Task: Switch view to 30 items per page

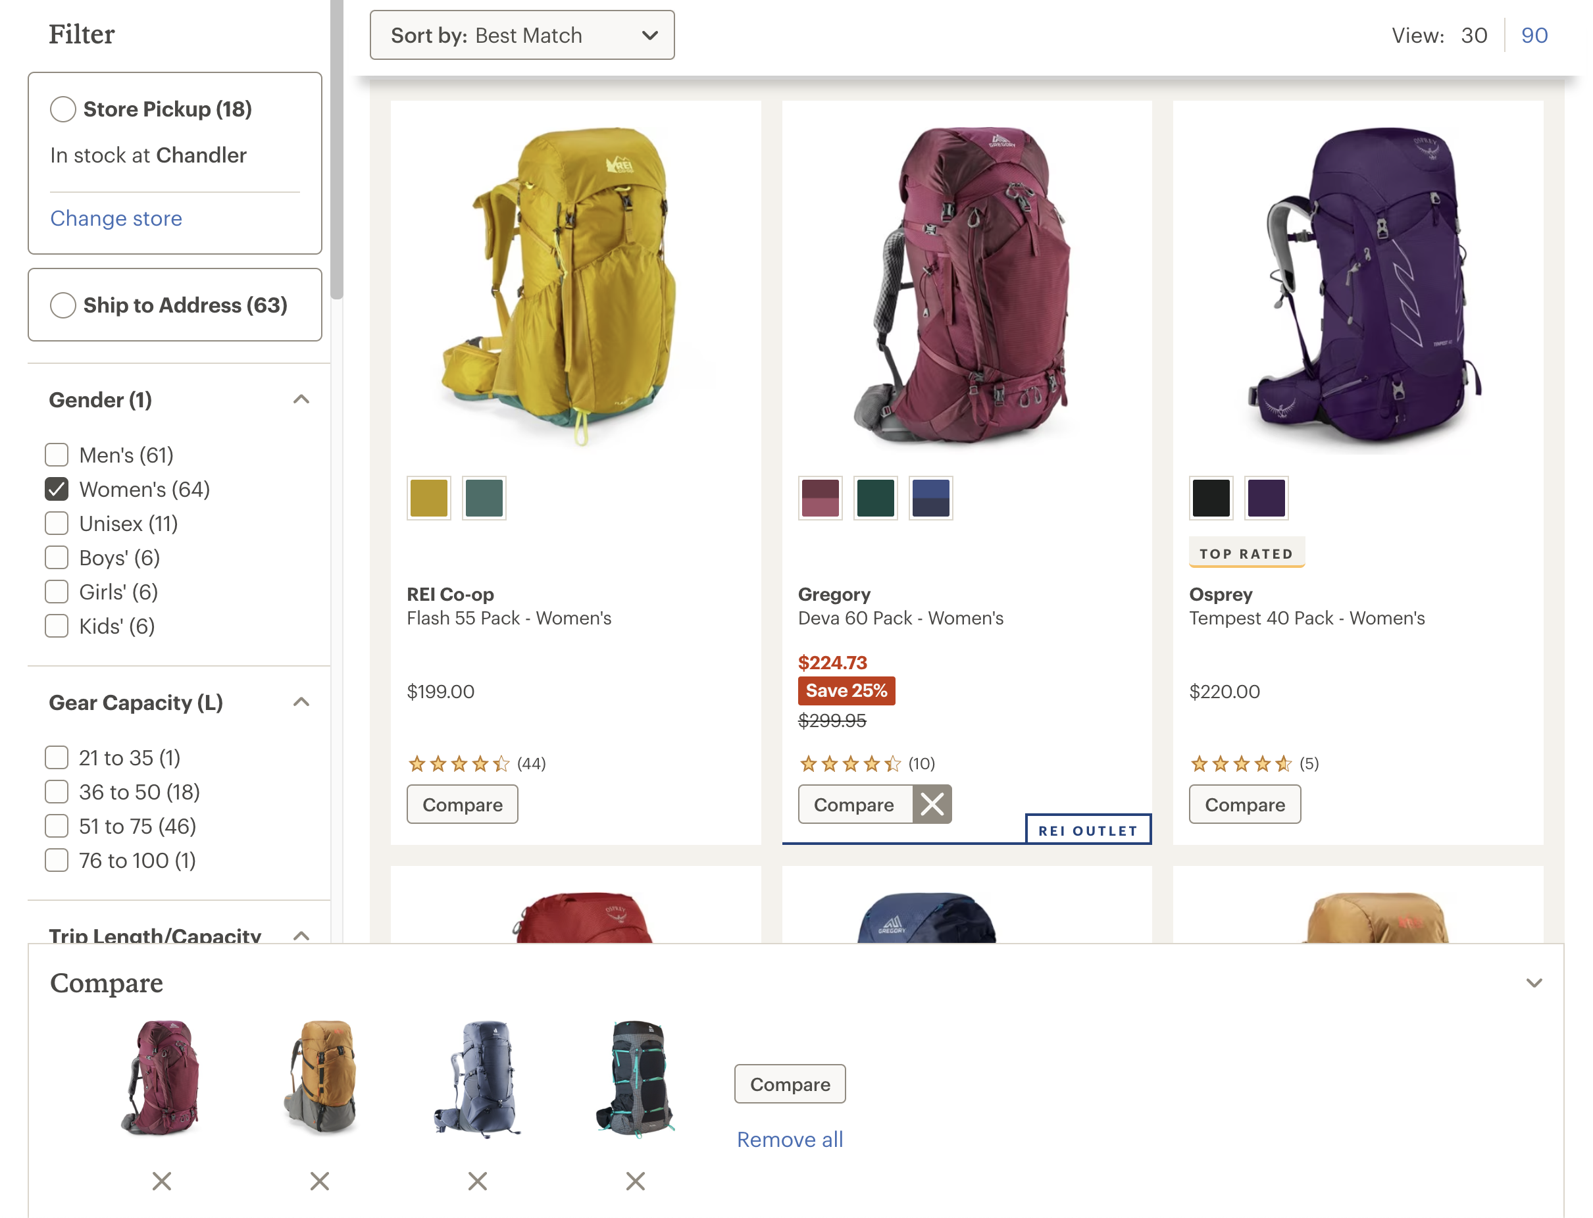Action: tap(1473, 35)
